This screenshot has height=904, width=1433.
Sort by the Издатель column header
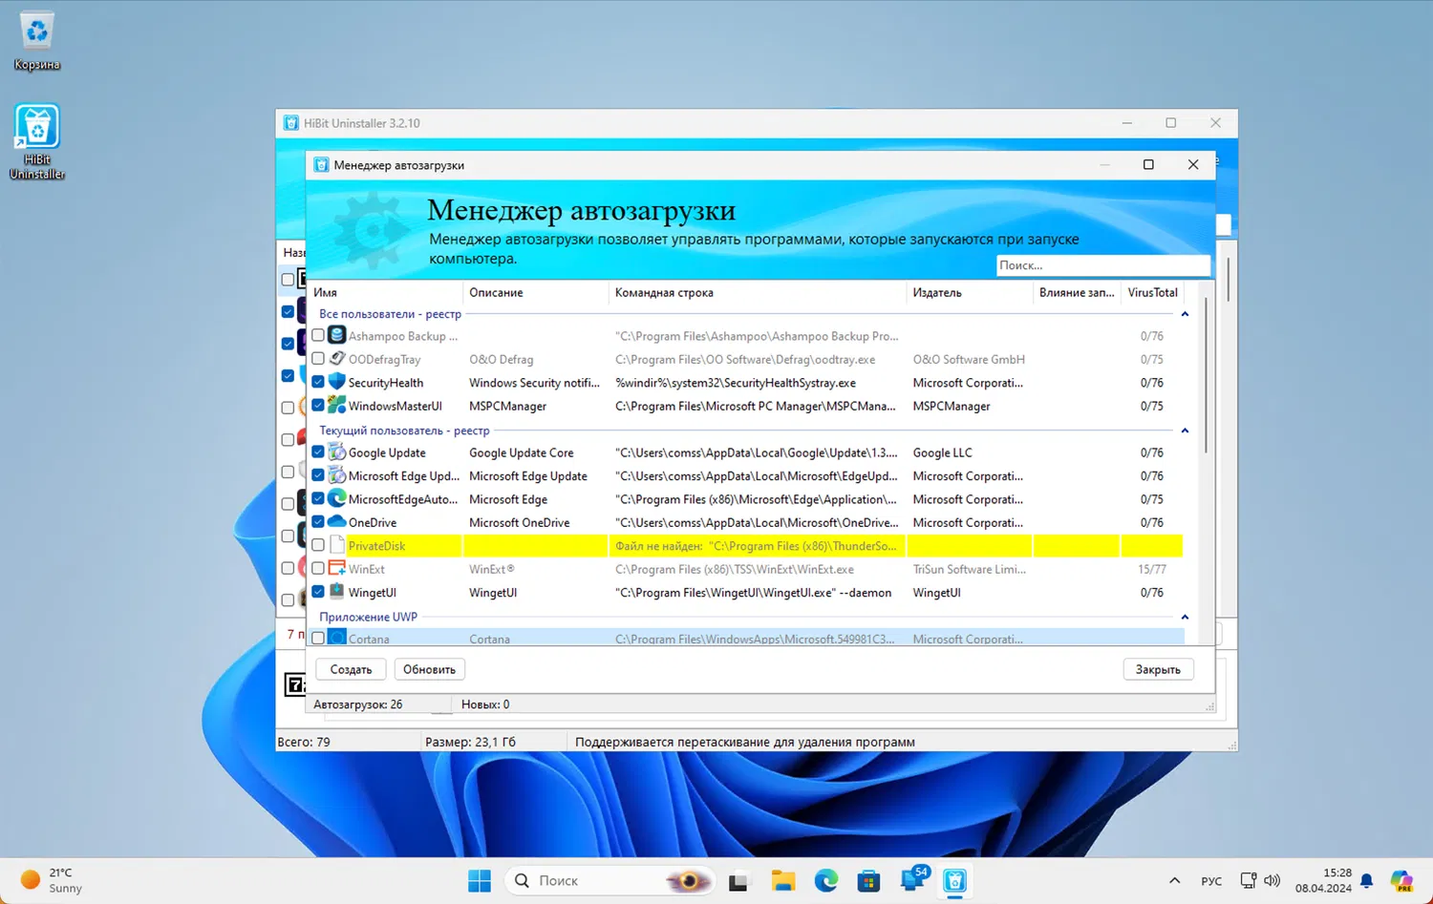point(969,292)
